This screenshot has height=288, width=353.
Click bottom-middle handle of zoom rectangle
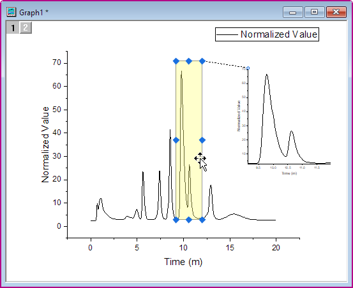tap(189, 220)
